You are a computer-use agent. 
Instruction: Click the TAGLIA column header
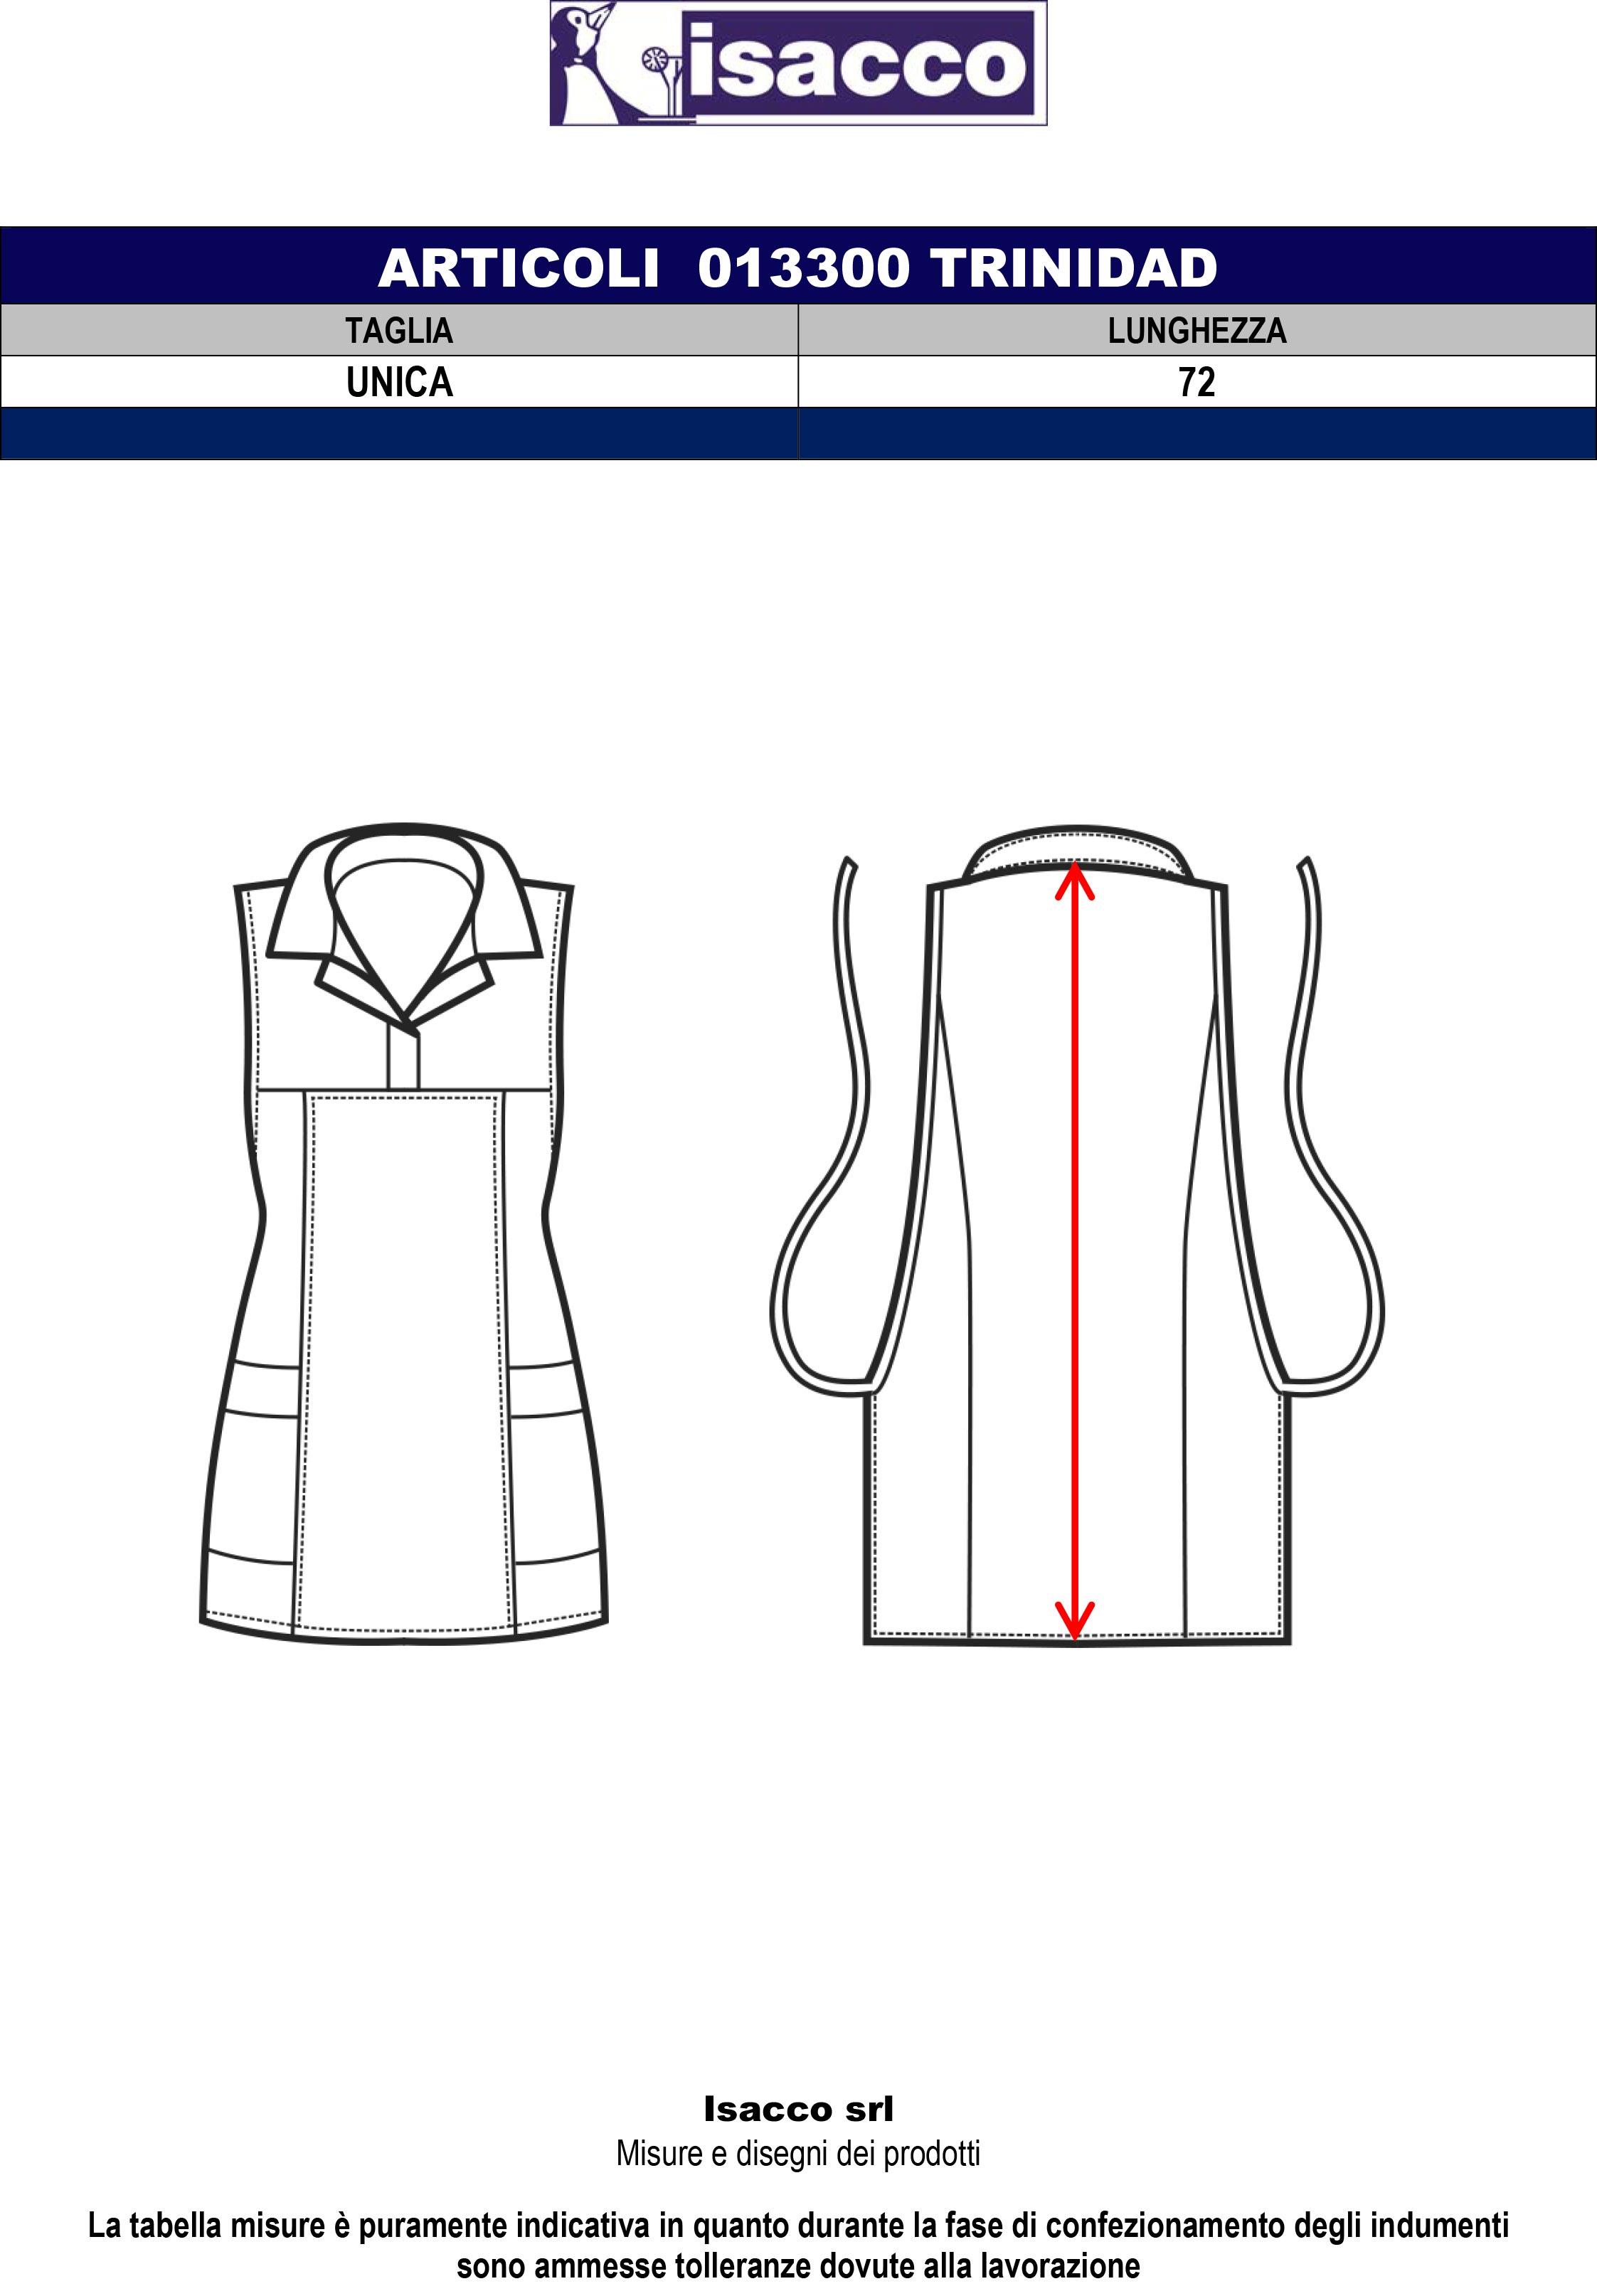399,331
